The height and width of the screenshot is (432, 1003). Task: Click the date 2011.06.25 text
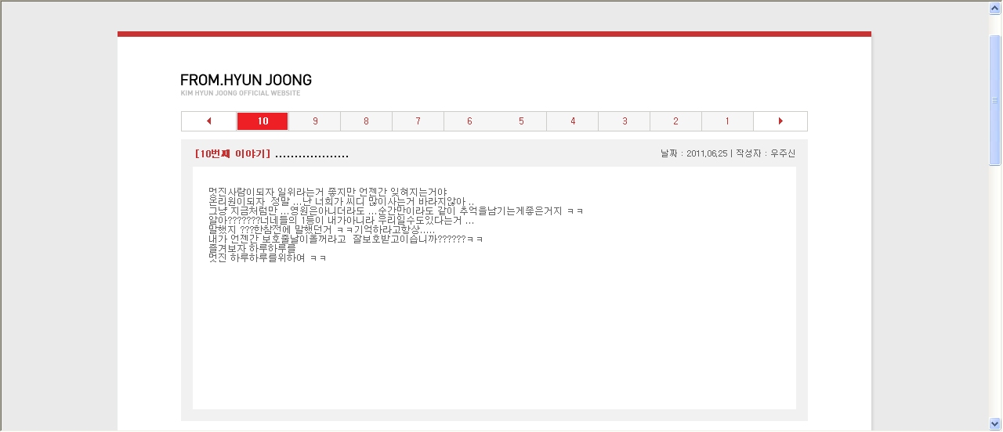coord(707,154)
